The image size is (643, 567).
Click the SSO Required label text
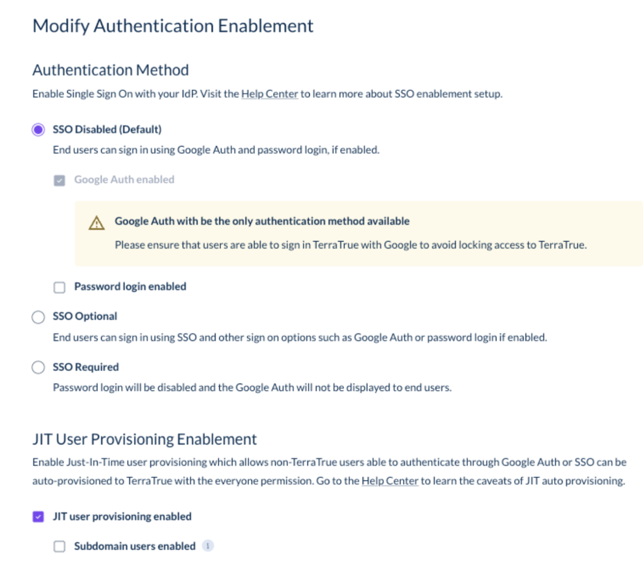tap(86, 367)
